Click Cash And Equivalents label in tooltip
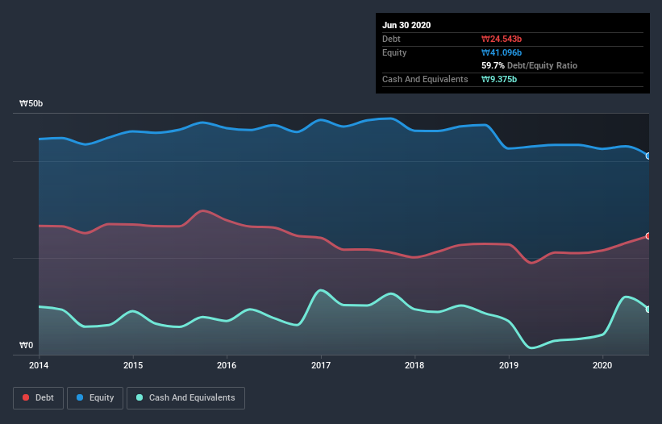Image resolution: width=662 pixels, height=424 pixels. [x=425, y=79]
